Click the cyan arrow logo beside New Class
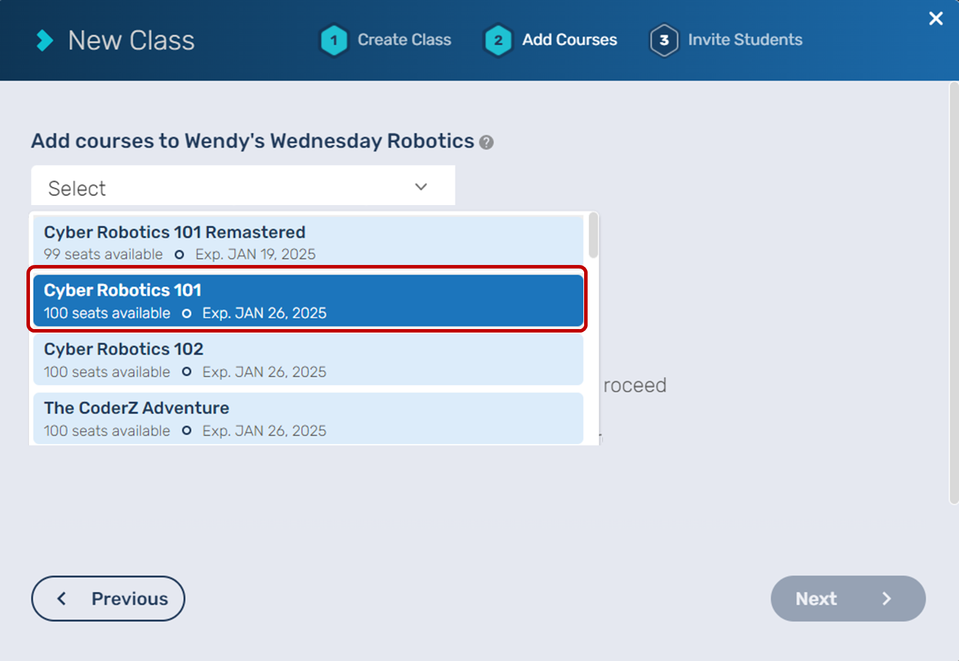959x661 pixels. 45,41
